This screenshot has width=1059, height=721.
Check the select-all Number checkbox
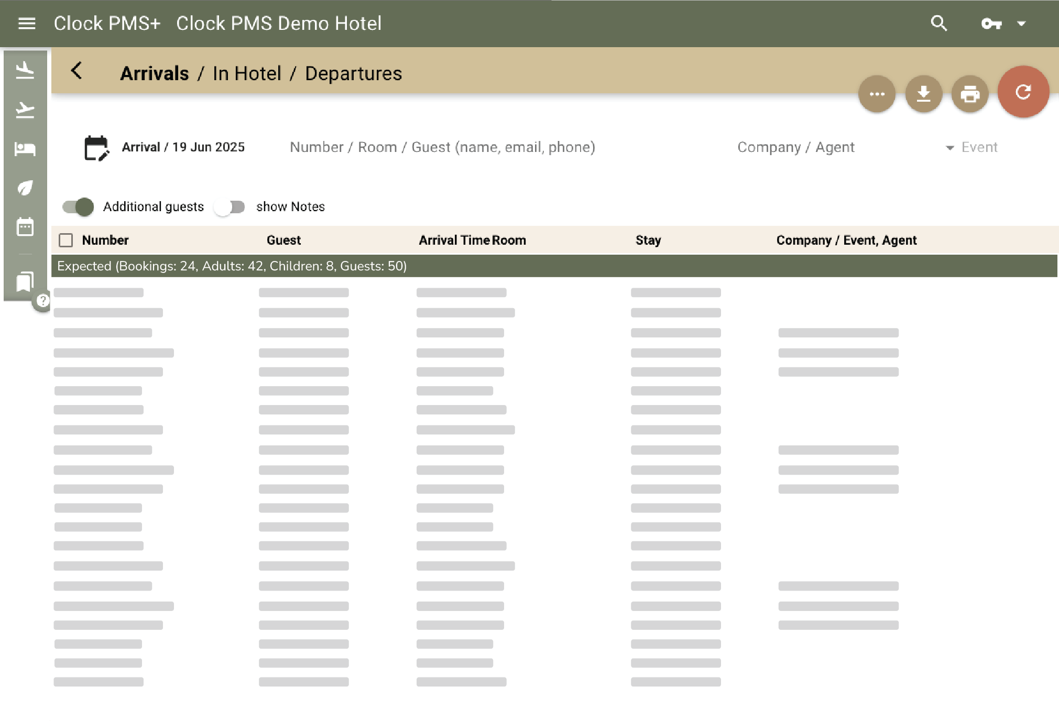point(66,241)
